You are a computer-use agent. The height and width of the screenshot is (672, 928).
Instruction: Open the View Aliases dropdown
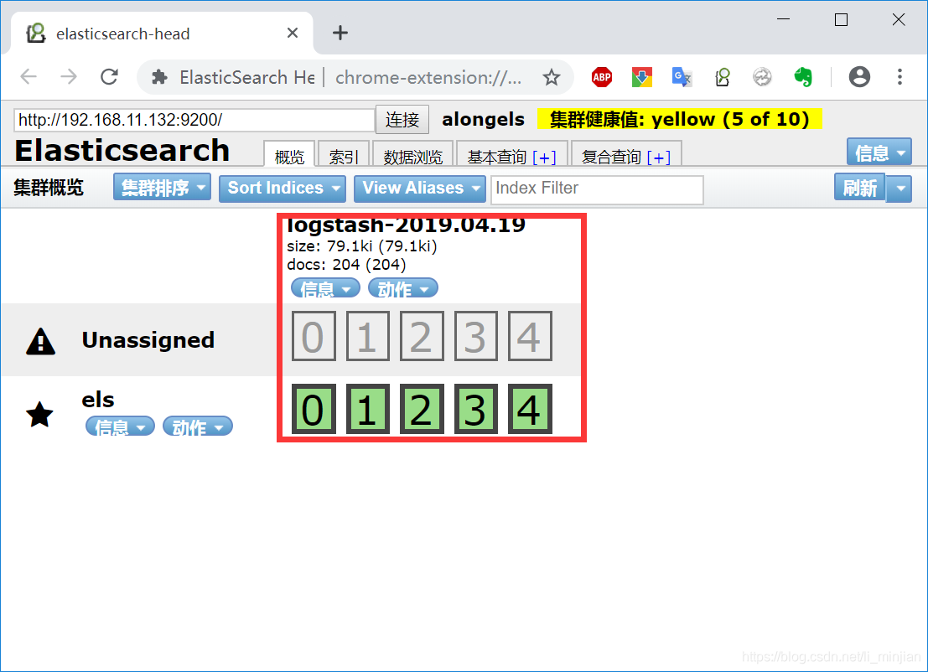420,189
